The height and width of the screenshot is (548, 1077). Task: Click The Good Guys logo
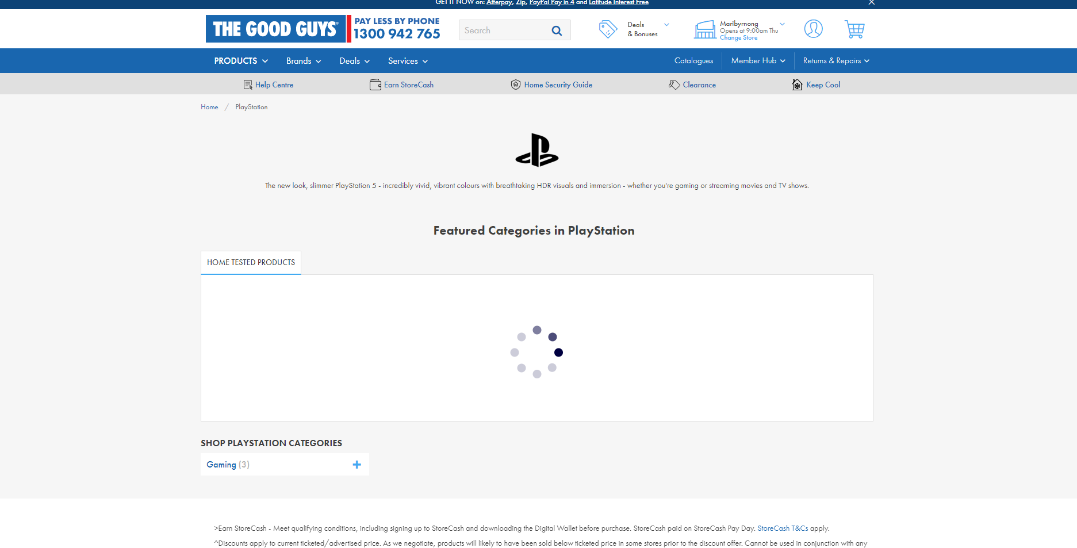pyautogui.click(x=275, y=29)
